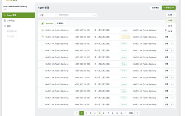The image size is (185, 116).
Task: Go to page 5
Action: (x=99, y=113)
